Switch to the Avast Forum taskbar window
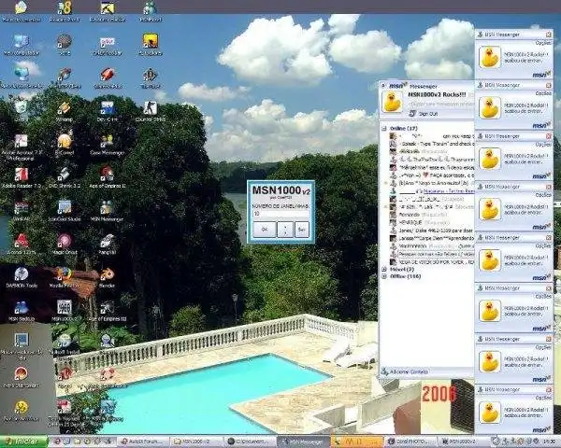This screenshot has width=561, height=448. point(144,441)
